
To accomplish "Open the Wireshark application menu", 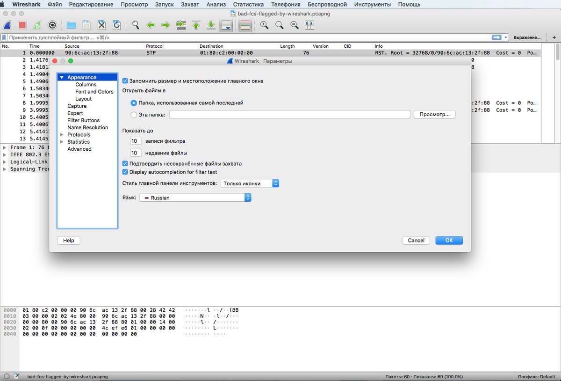I will 26,4.
